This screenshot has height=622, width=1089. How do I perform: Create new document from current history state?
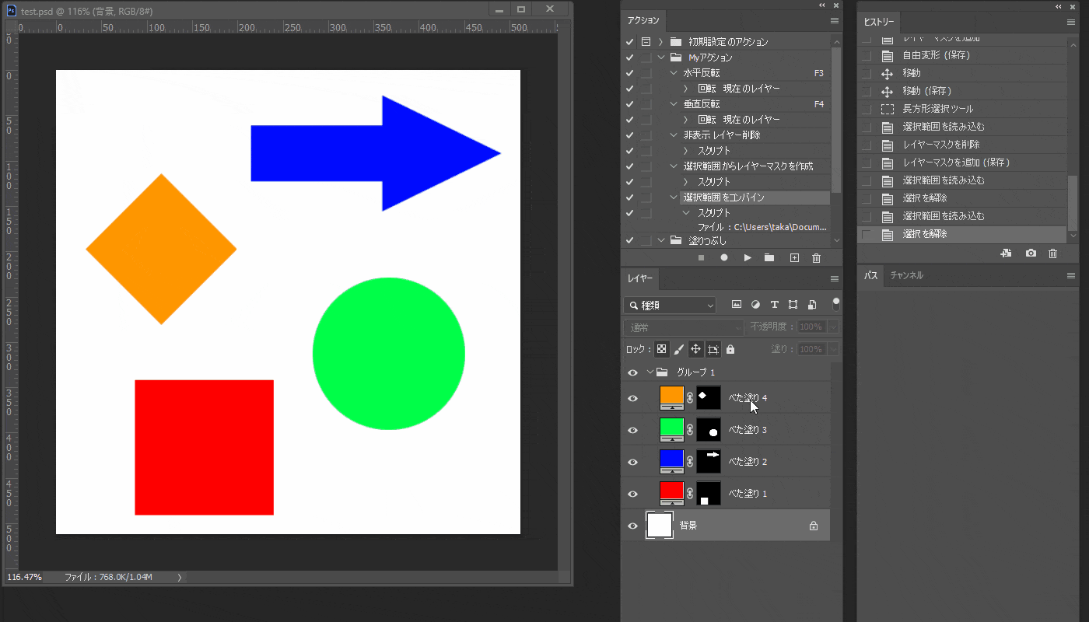[1006, 253]
